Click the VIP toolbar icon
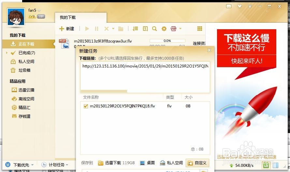Viewport: 290px width, 172px height. tap(173, 29)
